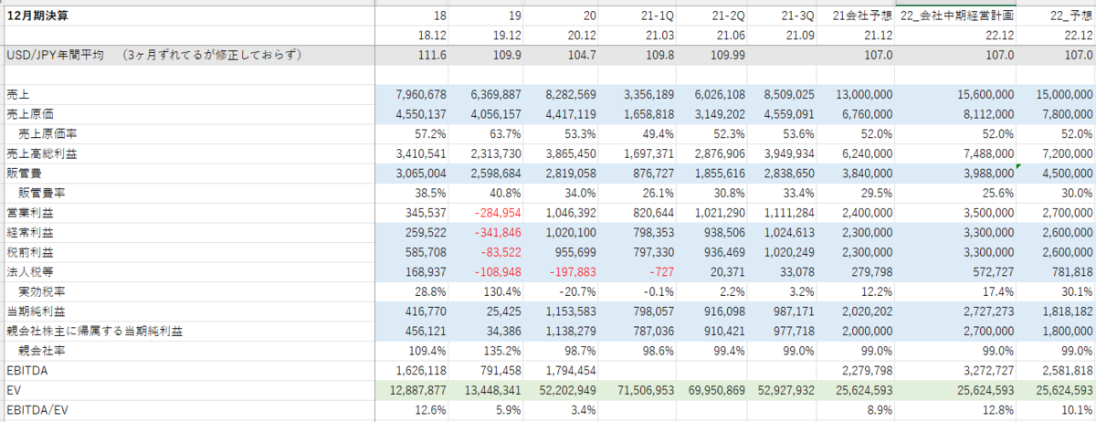Screen dimensions: 1096x422
Task: Select the 税前利益 row label
Action: click(x=29, y=251)
